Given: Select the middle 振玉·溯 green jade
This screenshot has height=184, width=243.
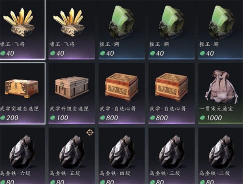Looking at the screenshot, I should (x=172, y=30).
